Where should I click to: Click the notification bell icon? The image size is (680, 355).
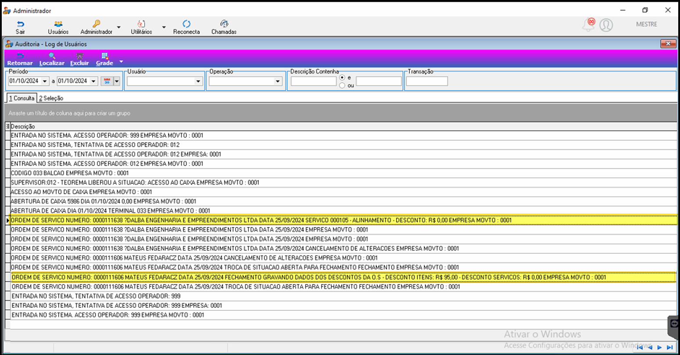[x=588, y=25]
